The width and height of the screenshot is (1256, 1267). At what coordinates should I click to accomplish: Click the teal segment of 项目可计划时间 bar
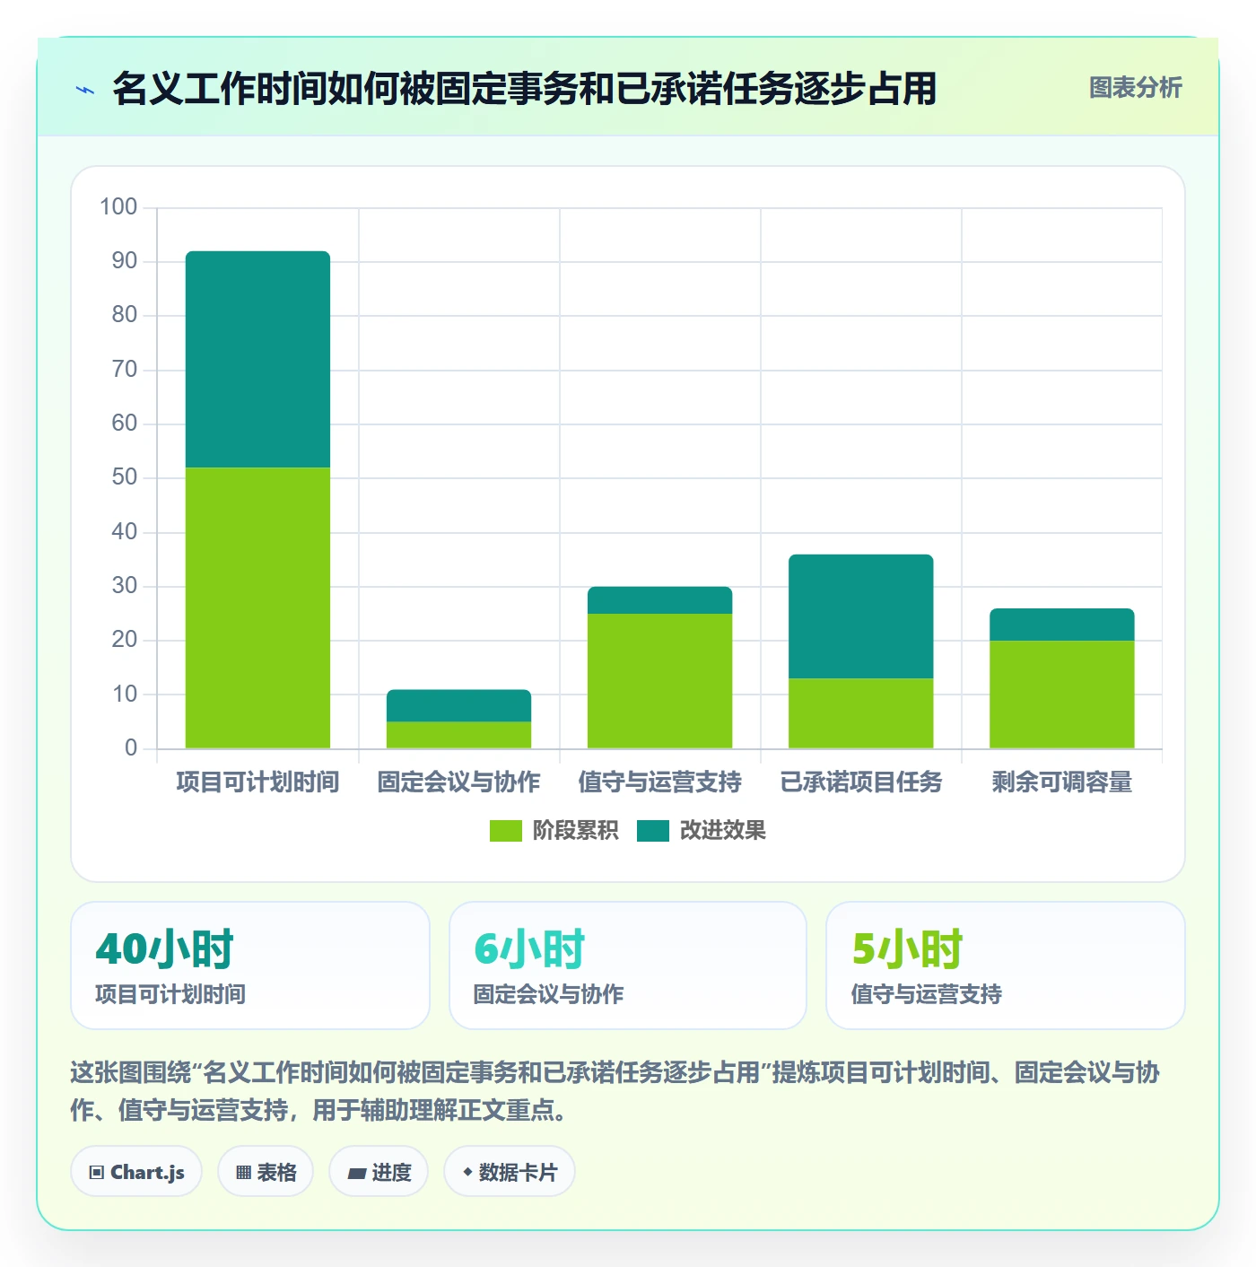(x=257, y=359)
